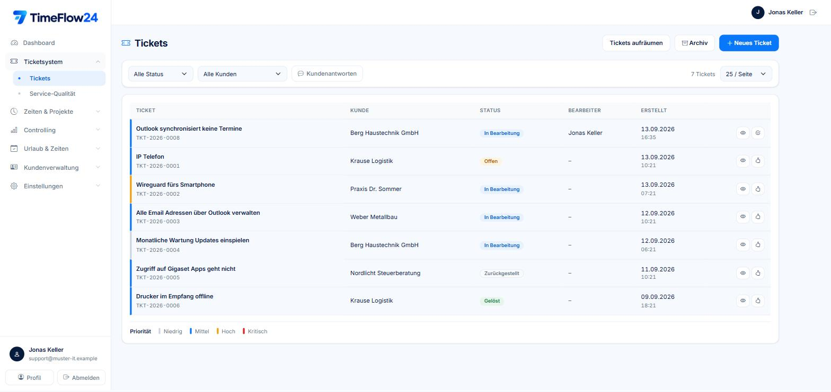The width and height of the screenshot is (831, 392).
Task: Open Monatliche Wartung Updates einspielen title
Action: point(192,240)
